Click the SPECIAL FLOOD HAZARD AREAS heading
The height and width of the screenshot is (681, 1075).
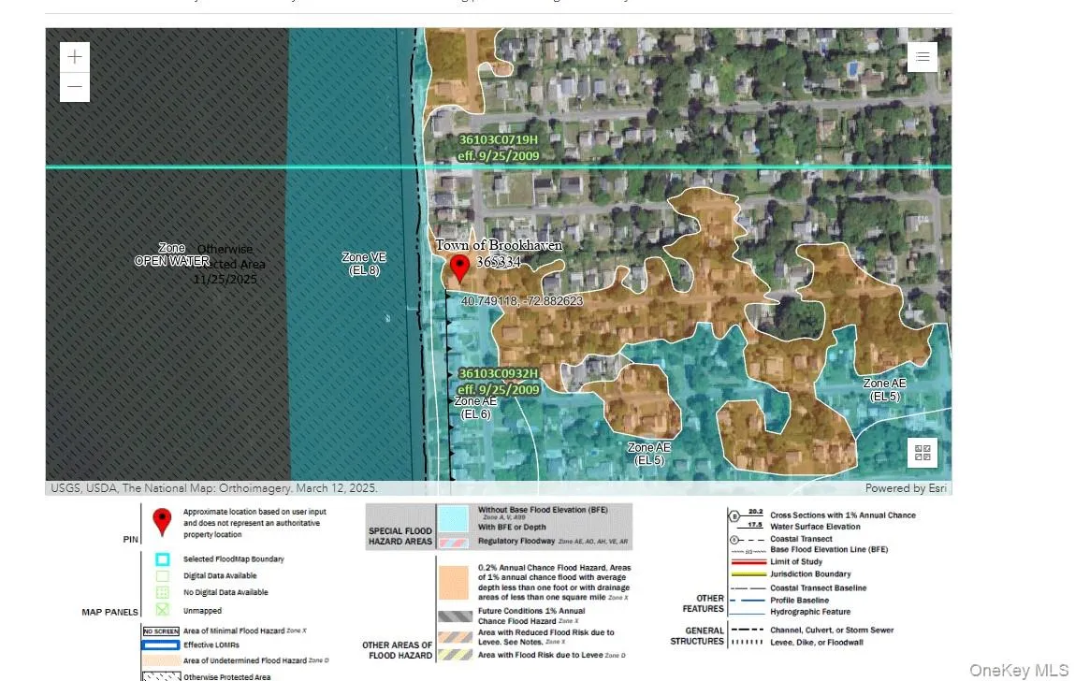(x=400, y=536)
